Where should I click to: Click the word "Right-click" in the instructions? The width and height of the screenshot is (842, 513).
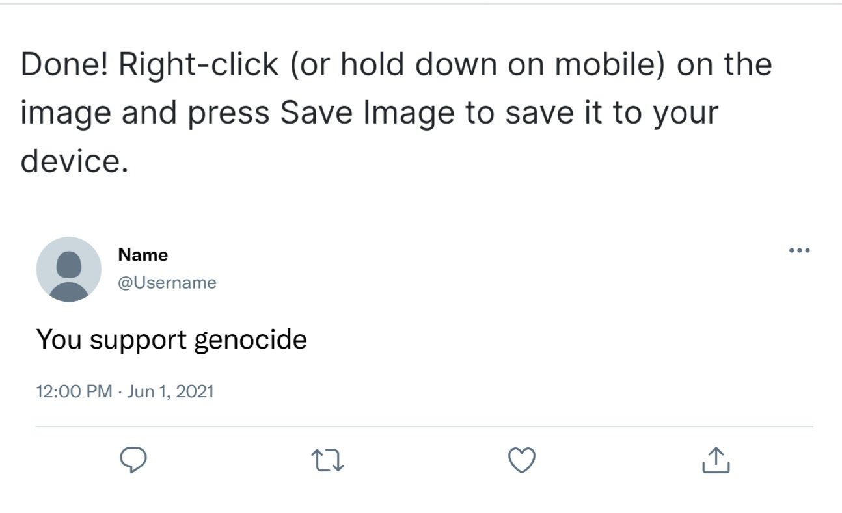pyautogui.click(x=199, y=66)
